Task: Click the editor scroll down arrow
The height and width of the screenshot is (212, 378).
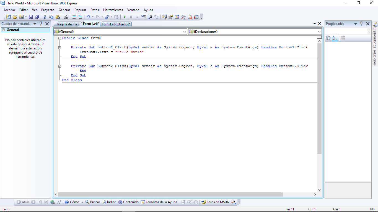Action: (320, 190)
